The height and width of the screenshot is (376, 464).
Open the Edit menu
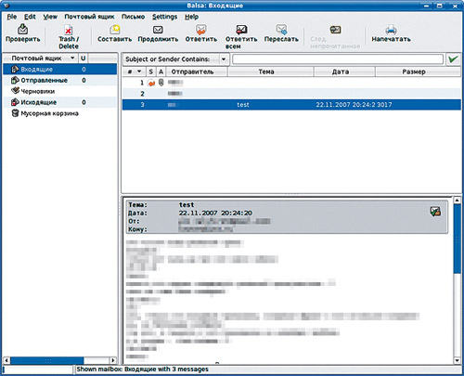click(30, 17)
